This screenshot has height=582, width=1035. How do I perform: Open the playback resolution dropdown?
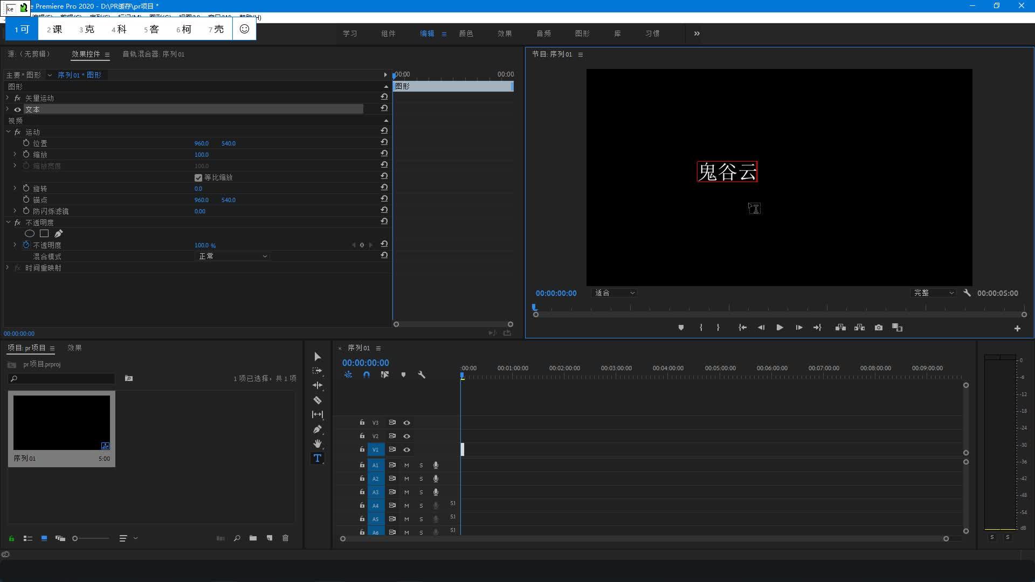[933, 293]
